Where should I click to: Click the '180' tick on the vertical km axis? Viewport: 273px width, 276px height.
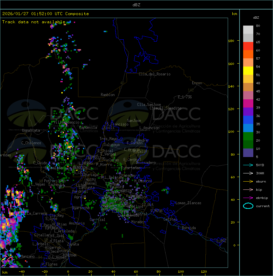(231, 41)
